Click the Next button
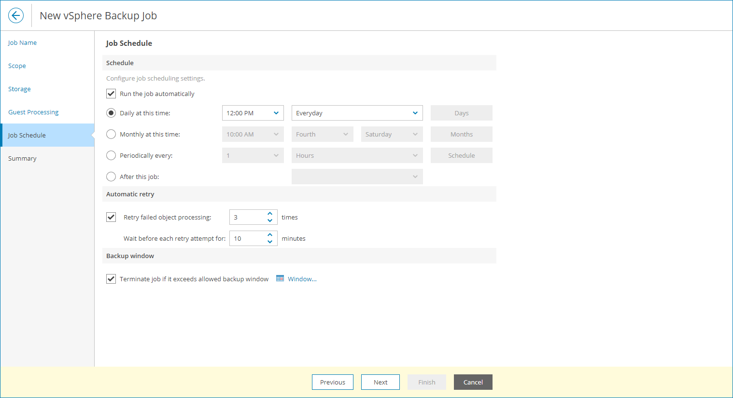 (381, 382)
